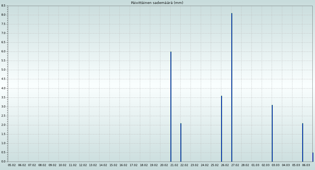Image resolution: width=315 pixels, height=170 pixels.
Task: Click the 01.03 date label
Action: (x=255, y=165)
